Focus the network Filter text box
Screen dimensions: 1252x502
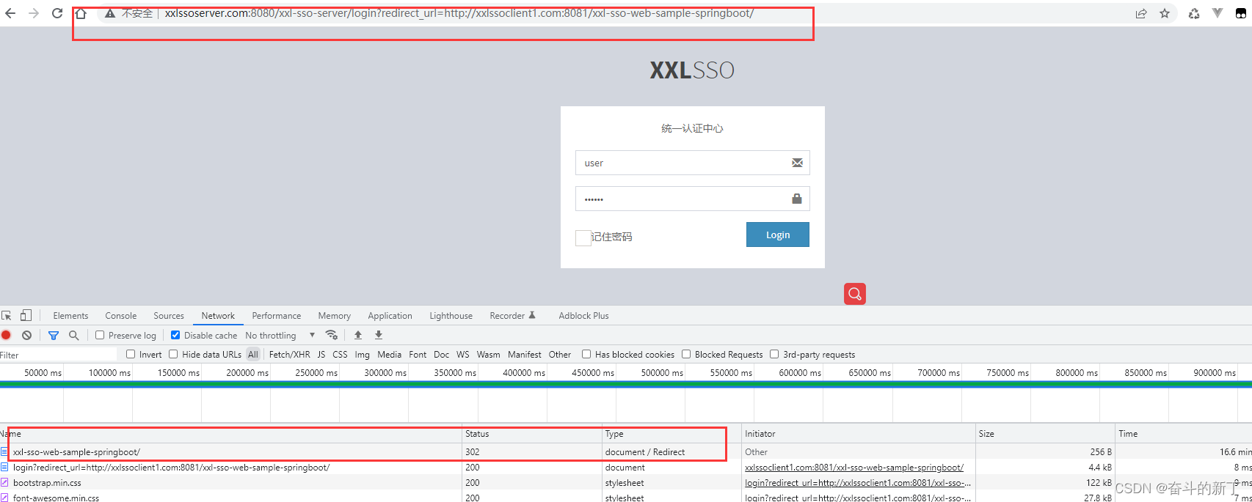59,355
